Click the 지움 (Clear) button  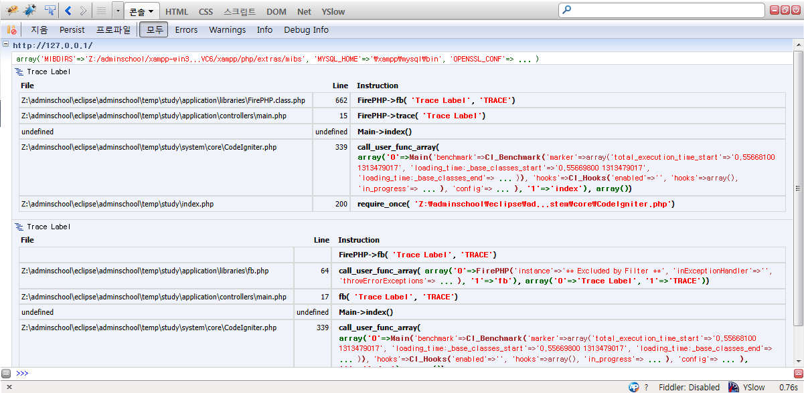39,30
